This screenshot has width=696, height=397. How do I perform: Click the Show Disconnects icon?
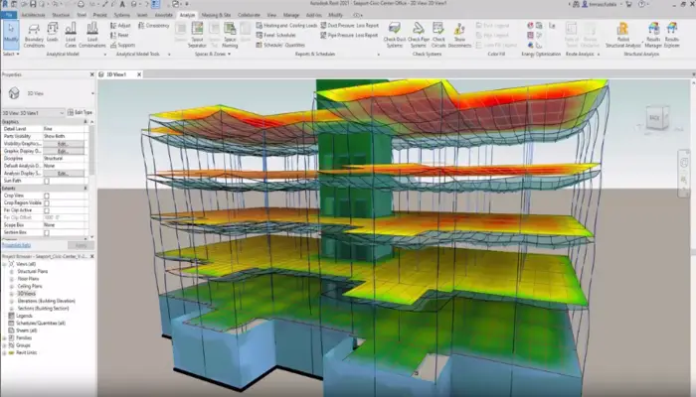point(460,33)
